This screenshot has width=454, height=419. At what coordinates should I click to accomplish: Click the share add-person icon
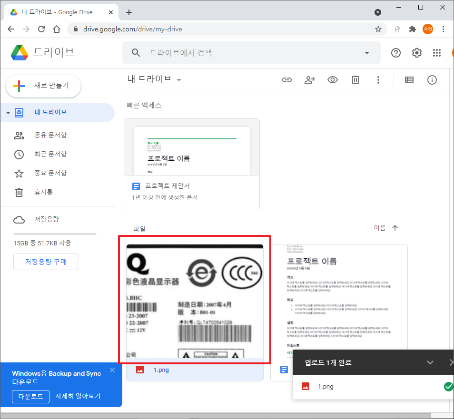[309, 80]
